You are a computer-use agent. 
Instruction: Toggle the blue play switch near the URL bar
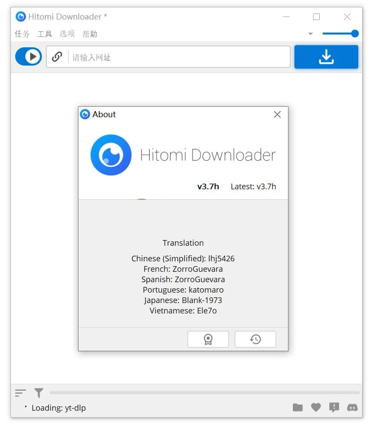(x=28, y=56)
